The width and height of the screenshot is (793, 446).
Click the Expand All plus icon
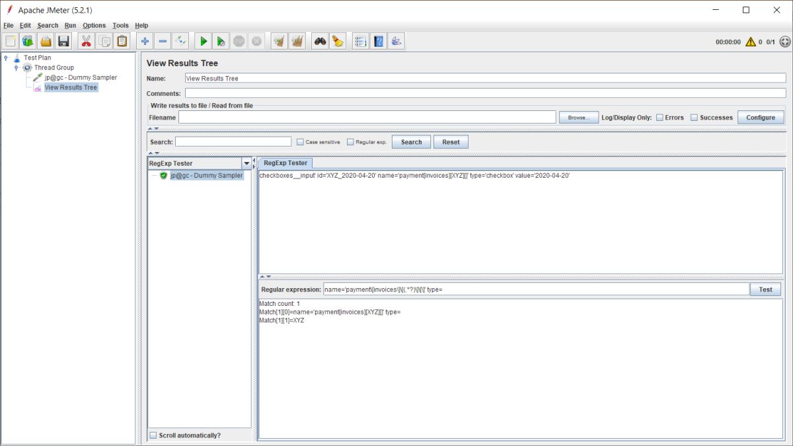[x=145, y=42]
